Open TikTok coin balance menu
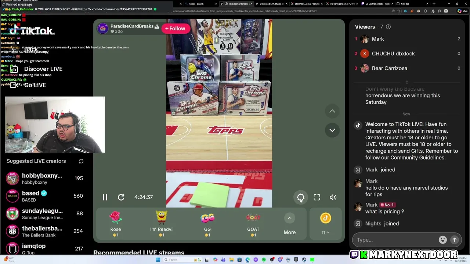 pos(325,224)
